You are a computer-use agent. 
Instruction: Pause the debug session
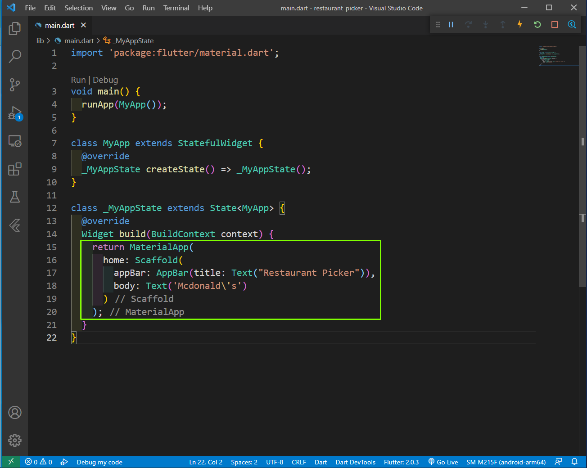451,24
